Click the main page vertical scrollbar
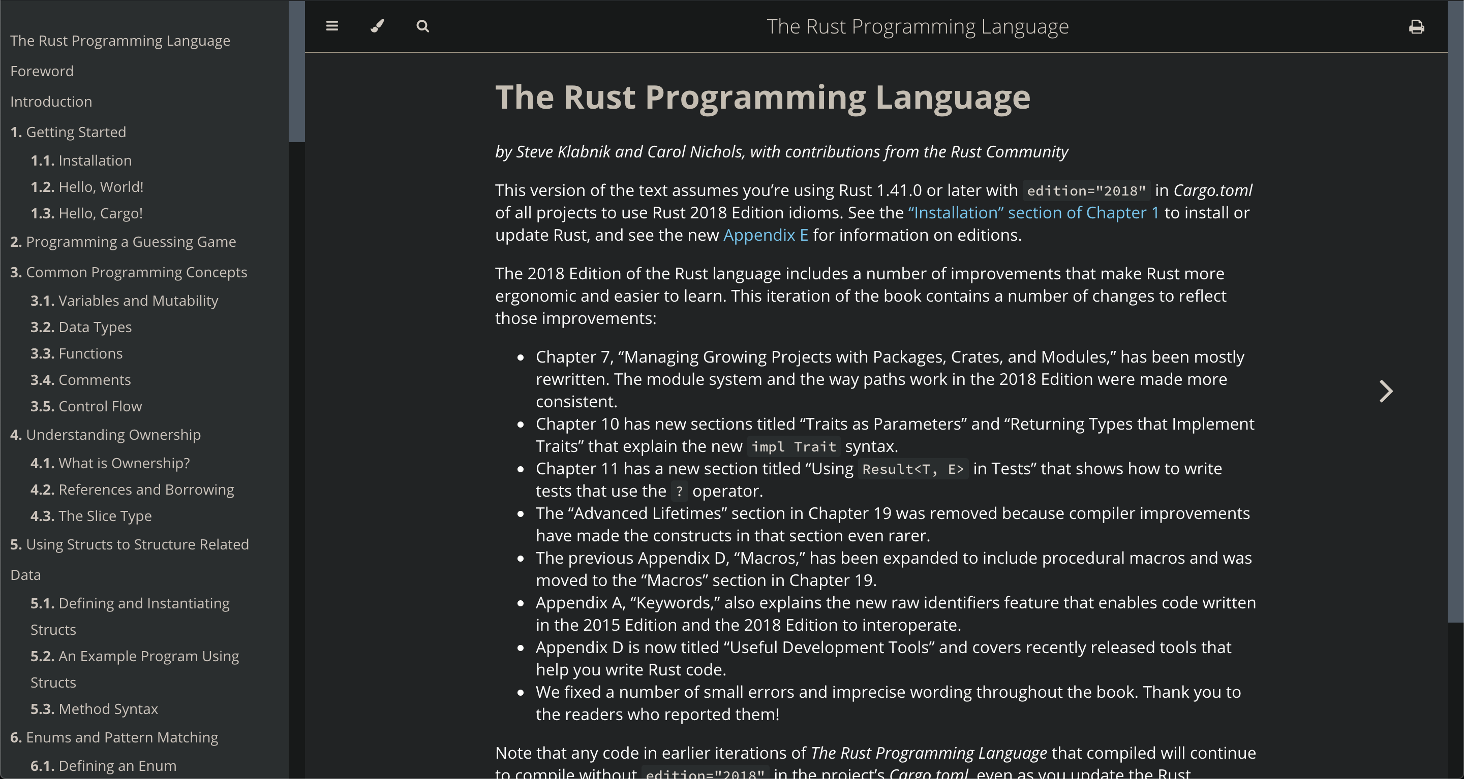 click(x=1455, y=312)
